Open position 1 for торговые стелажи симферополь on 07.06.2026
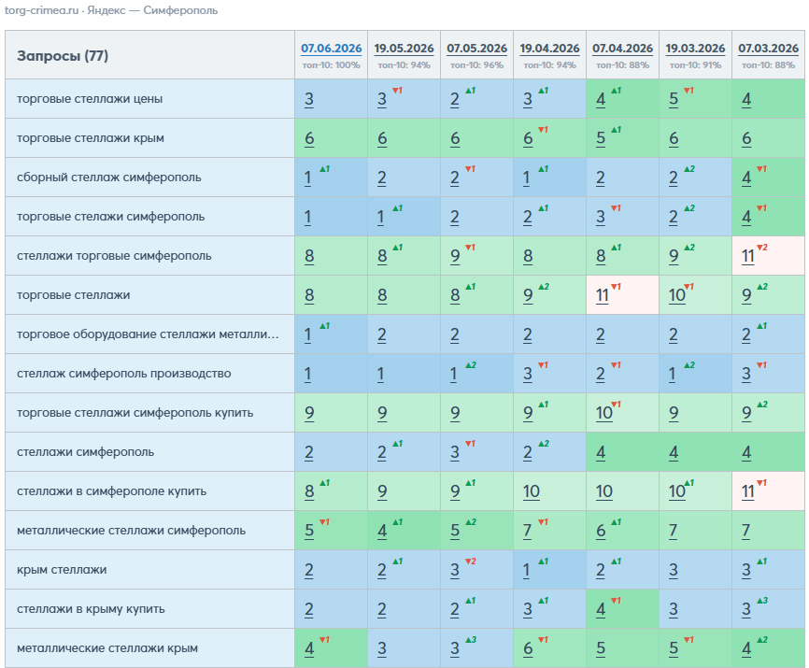 coord(308,217)
